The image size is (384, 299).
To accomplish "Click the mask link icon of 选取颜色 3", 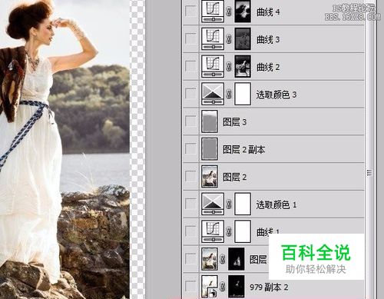I will [229, 94].
